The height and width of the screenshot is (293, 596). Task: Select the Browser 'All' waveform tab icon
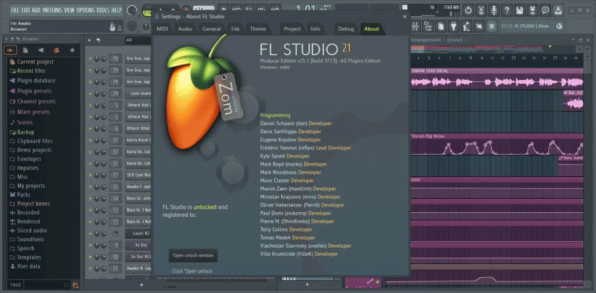coord(10,50)
